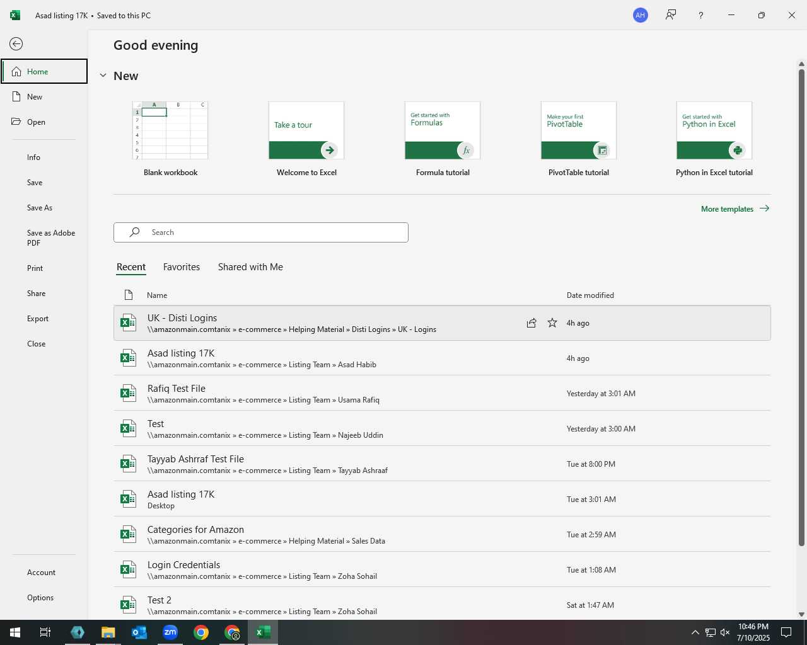The image size is (807, 645).
Task: Switch to the Favorites tab
Action: pyautogui.click(x=182, y=267)
